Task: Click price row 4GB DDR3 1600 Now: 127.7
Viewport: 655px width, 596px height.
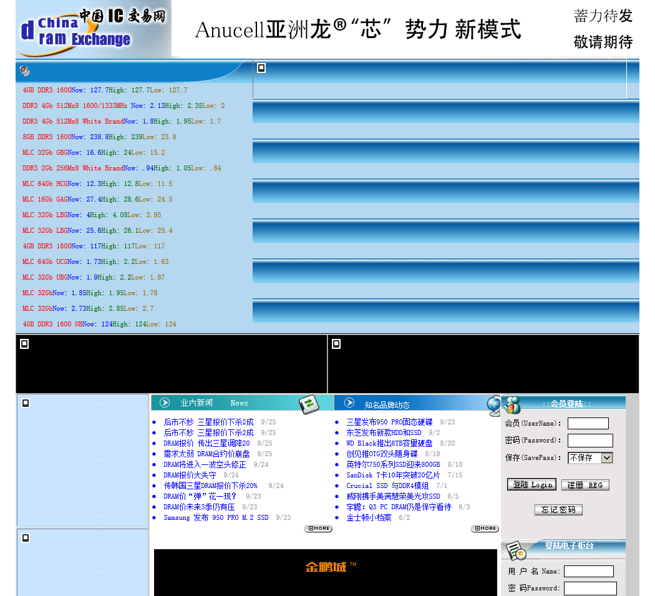Action: coord(105,90)
